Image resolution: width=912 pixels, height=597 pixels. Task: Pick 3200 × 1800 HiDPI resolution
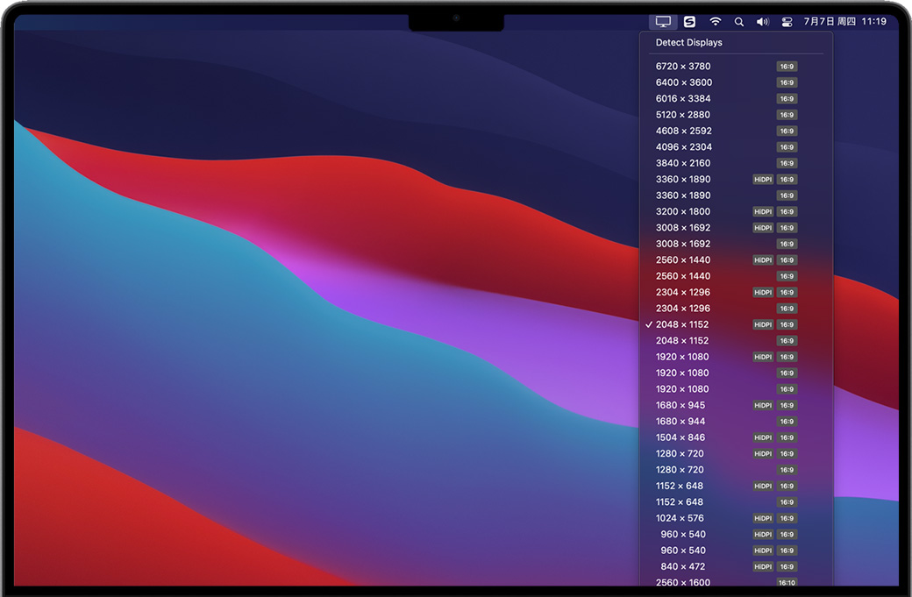click(683, 211)
